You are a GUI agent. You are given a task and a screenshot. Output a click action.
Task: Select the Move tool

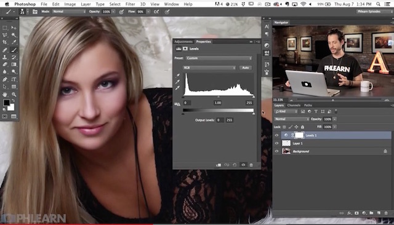click(14, 28)
